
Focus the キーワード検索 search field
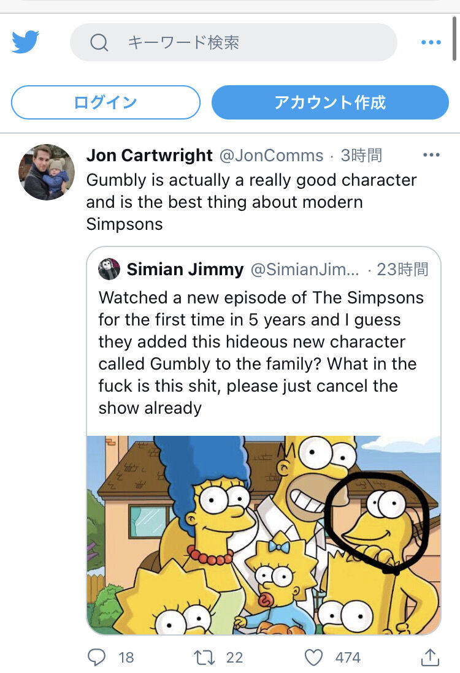245,42
